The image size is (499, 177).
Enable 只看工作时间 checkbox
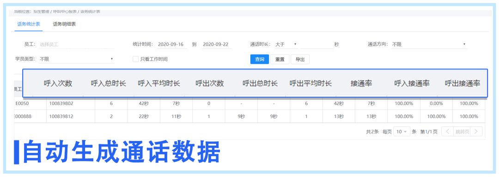click(135, 59)
